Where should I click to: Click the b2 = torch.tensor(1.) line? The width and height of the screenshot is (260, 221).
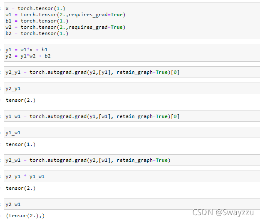37,33
